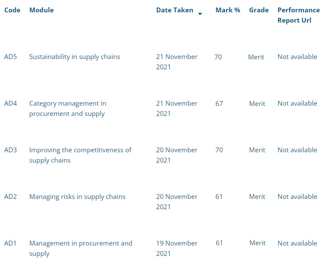Screen dimensions: 323x262
Task: Select Improving the competitiveness of supply chains
Action: [x=80, y=155]
